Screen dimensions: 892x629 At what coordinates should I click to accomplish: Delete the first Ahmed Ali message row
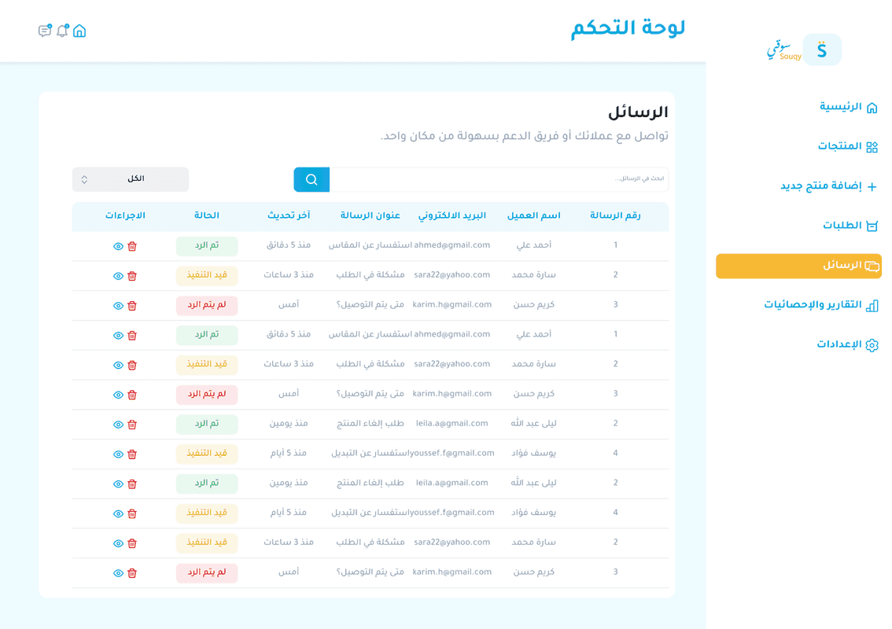pyautogui.click(x=132, y=246)
